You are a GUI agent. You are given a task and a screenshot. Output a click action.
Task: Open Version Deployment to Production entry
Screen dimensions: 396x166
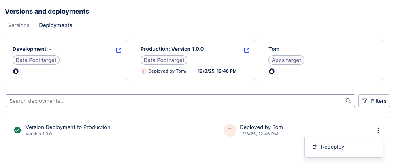[68, 127]
